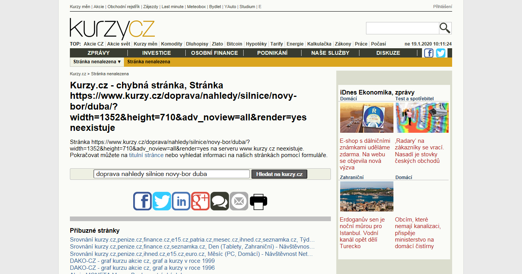
Task: Open the TOP 'Komodity' link
Action: point(171,44)
